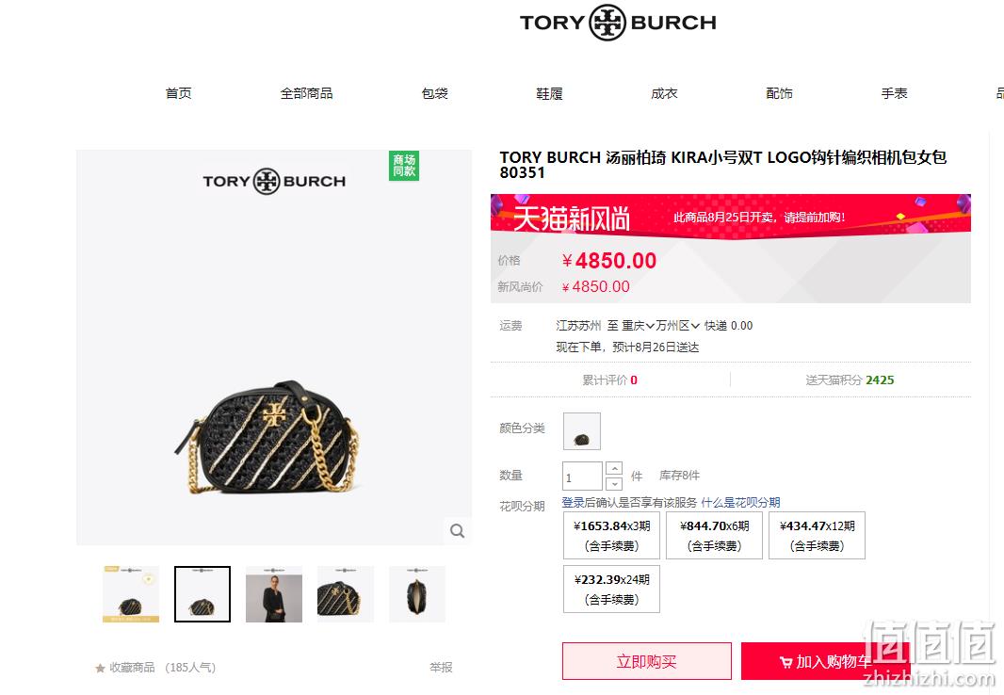The image size is (1004, 695).
Task: Select the ¥1653.84x3期 installment option
Action: point(611,536)
